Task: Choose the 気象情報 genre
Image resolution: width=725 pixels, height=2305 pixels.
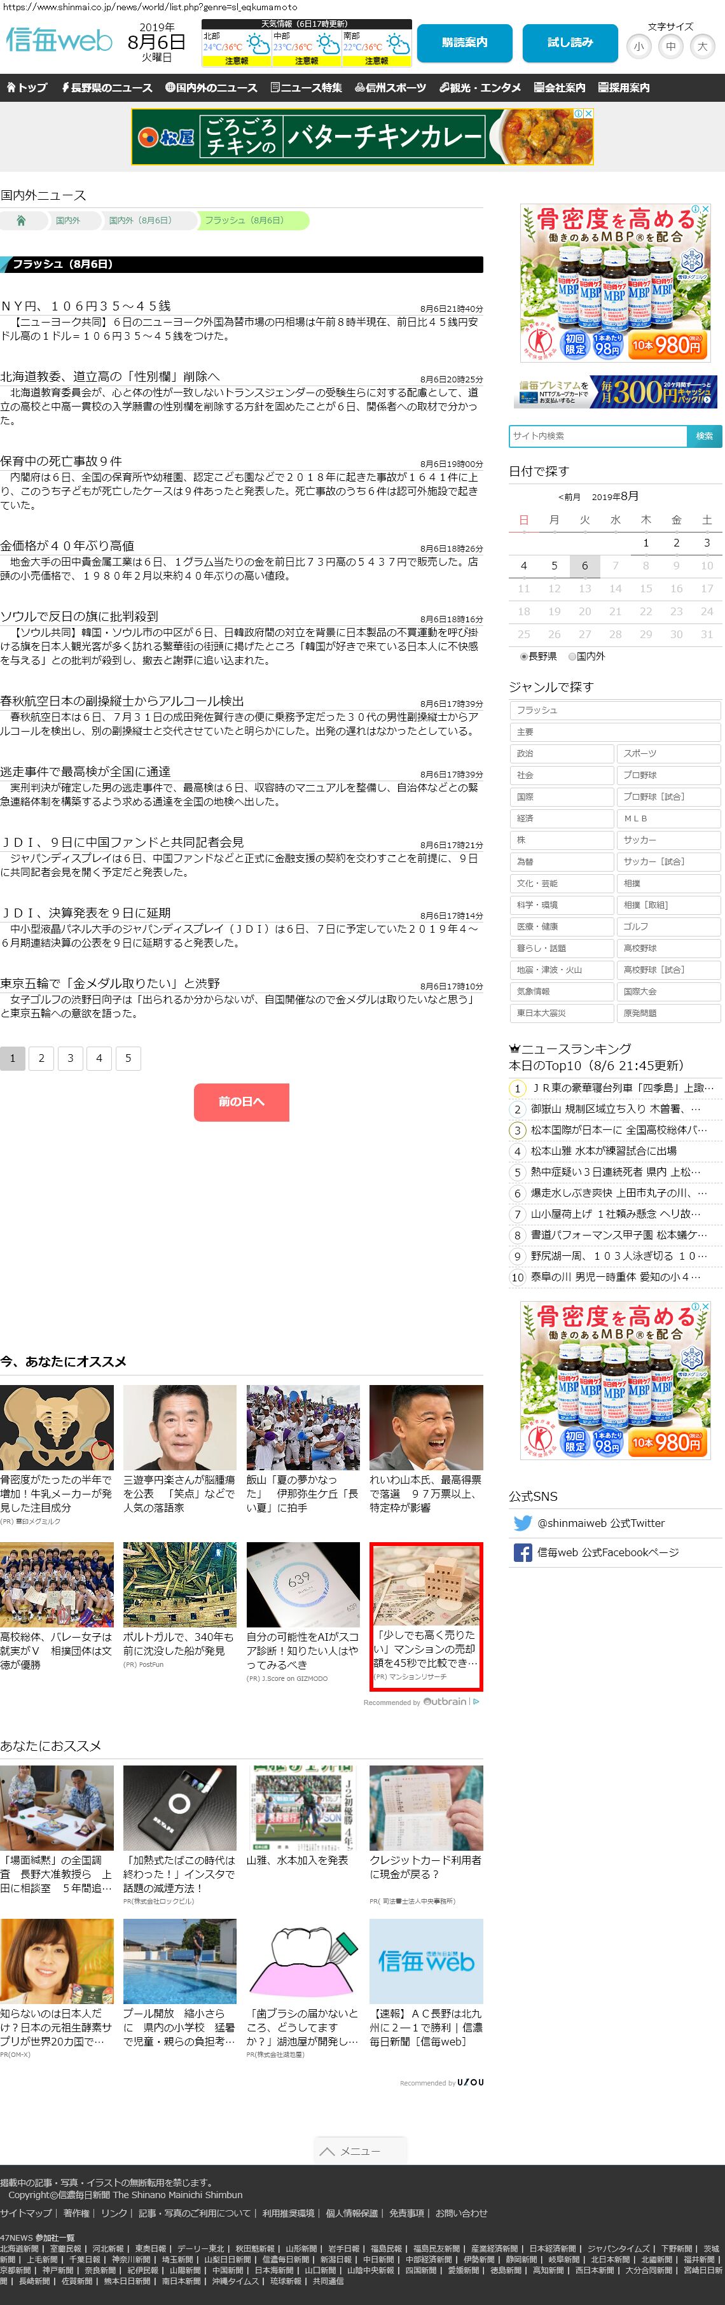Action: click(562, 991)
